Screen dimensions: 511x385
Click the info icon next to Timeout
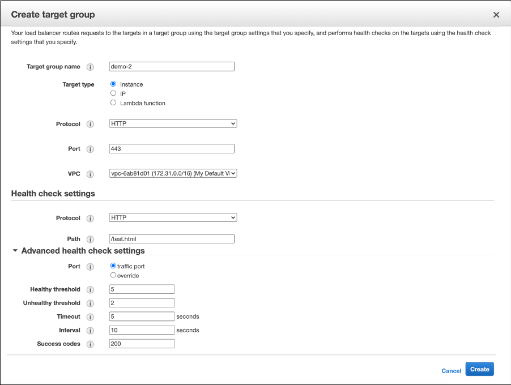(x=90, y=316)
